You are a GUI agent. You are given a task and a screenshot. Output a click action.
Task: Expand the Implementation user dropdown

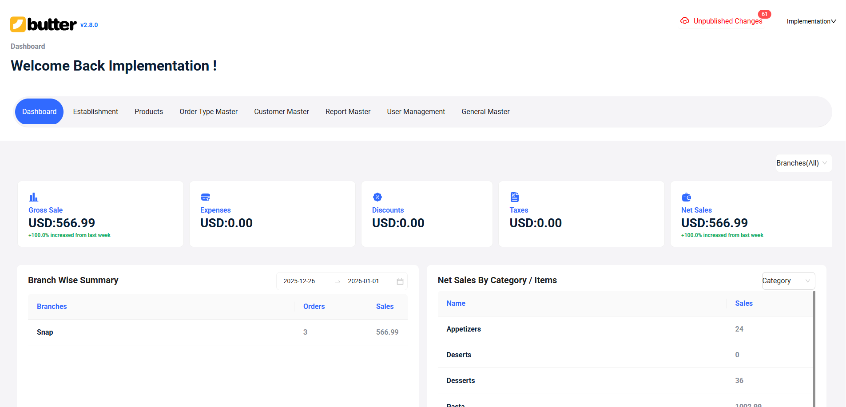click(x=811, y=21)
